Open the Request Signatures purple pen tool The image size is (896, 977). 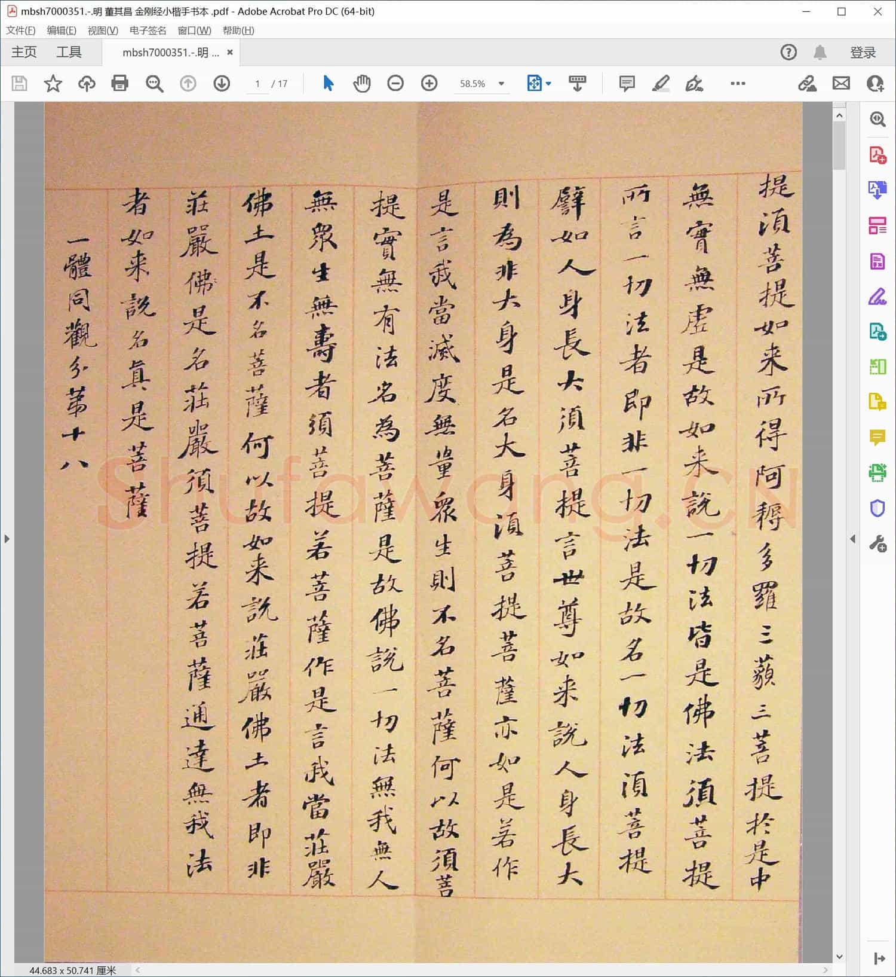coord(877,297)
